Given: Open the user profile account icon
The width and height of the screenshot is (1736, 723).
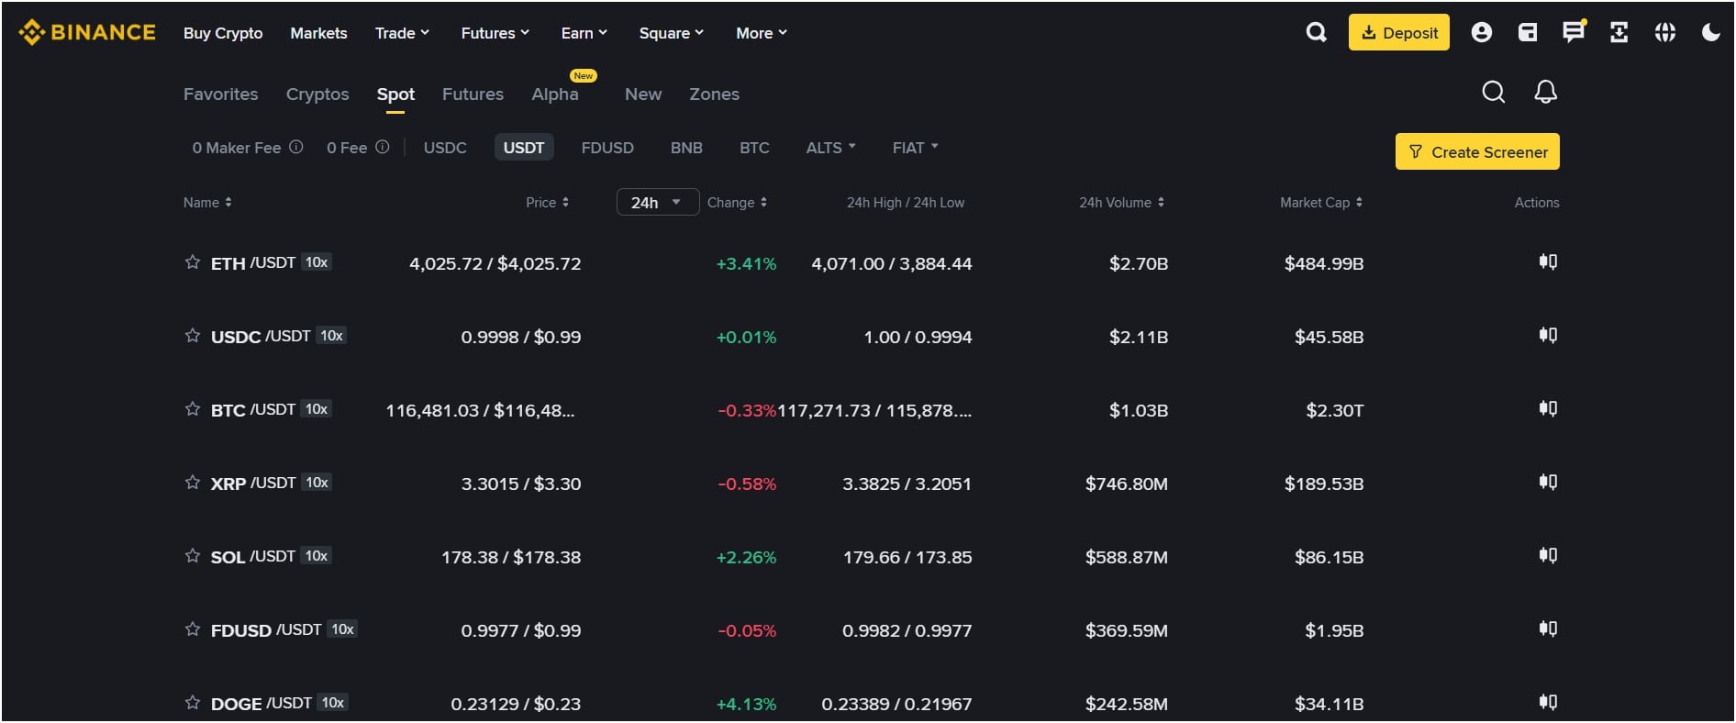Looking at the screenshot, I should coord(1481,32).
